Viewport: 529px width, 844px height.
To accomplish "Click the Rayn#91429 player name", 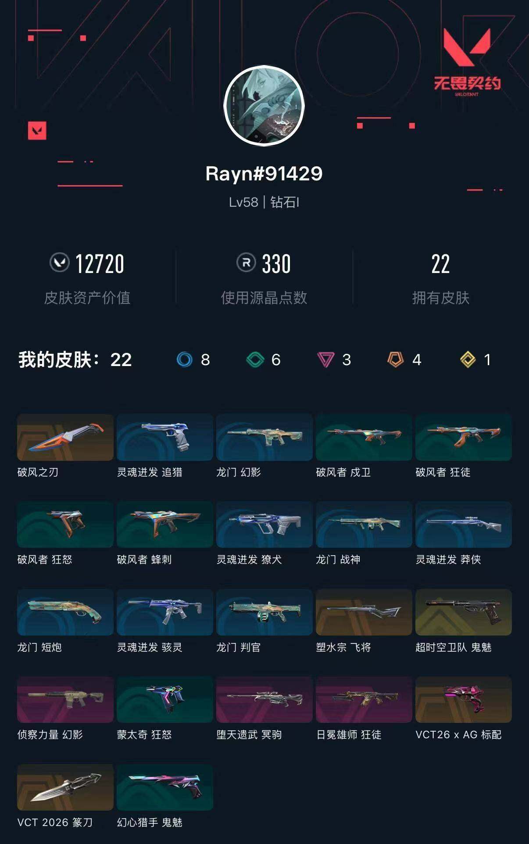I will (264, 174).
